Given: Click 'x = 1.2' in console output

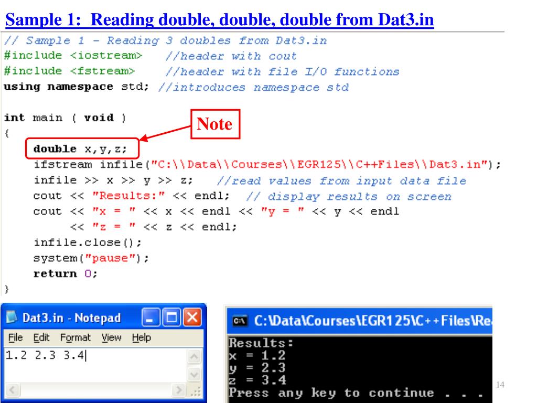Looking at the screenshot, I should tap(257, 355).
